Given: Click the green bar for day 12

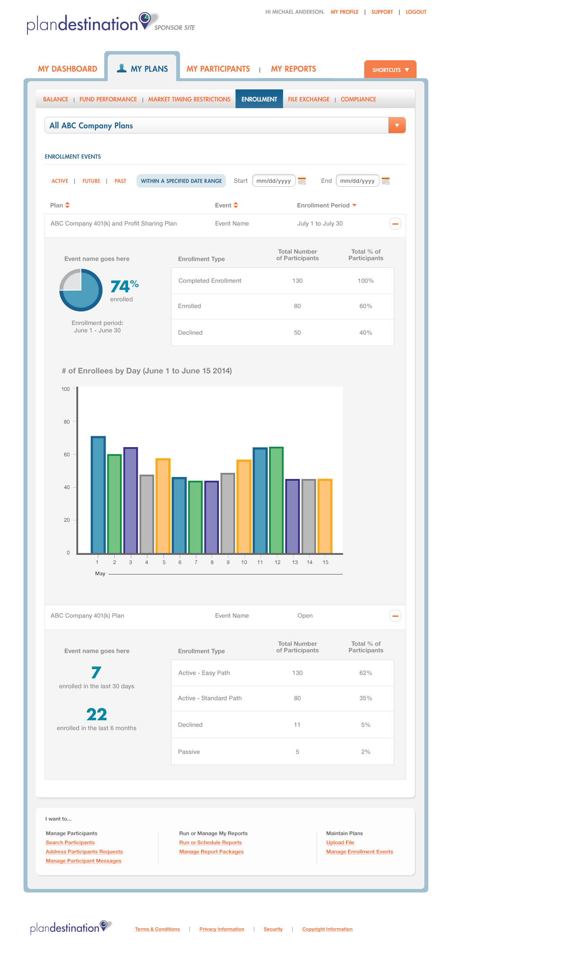Looking at the screenshot, I should point(277,500).
